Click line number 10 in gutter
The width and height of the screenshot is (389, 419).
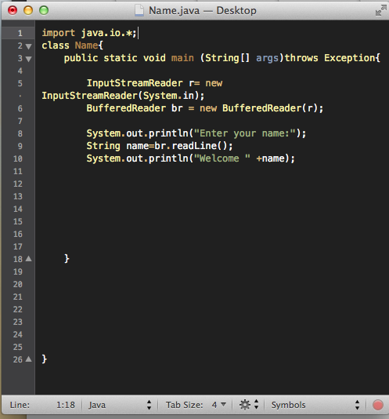pos(18,158)
